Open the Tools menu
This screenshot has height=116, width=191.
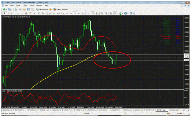click(x=32, y=6)
